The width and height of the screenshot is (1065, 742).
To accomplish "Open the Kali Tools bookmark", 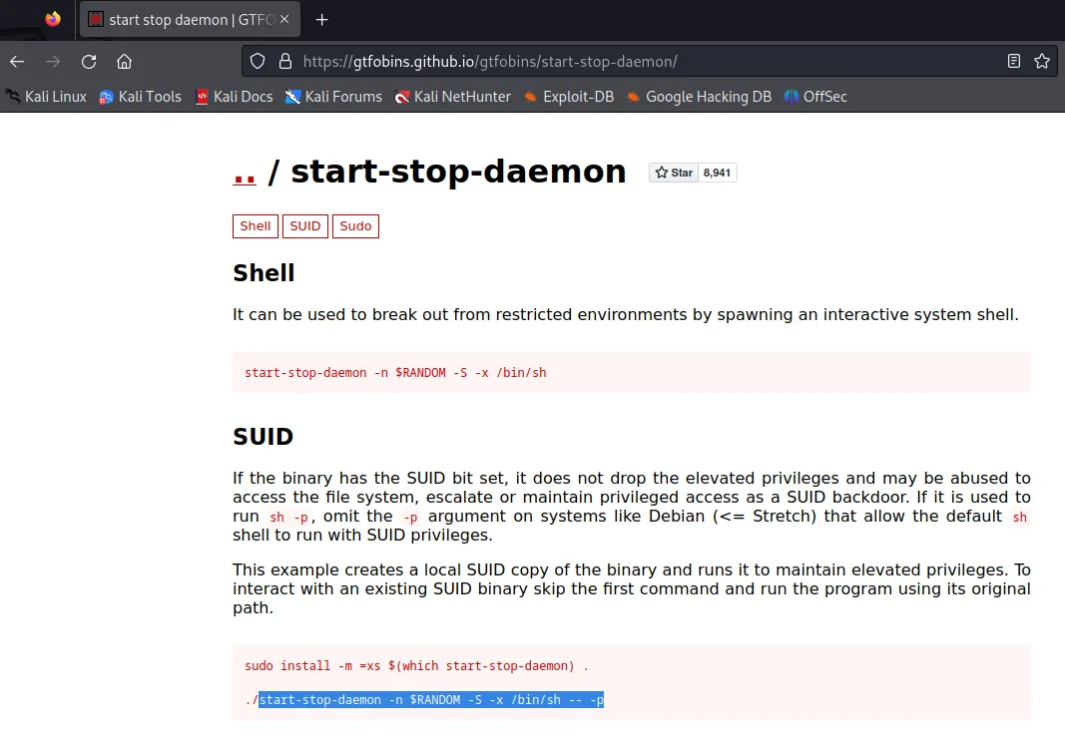I will [140, 97].
